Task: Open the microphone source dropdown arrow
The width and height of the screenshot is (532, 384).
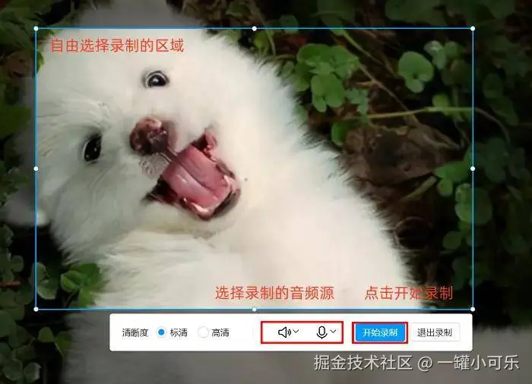Action: pos(333,331)
